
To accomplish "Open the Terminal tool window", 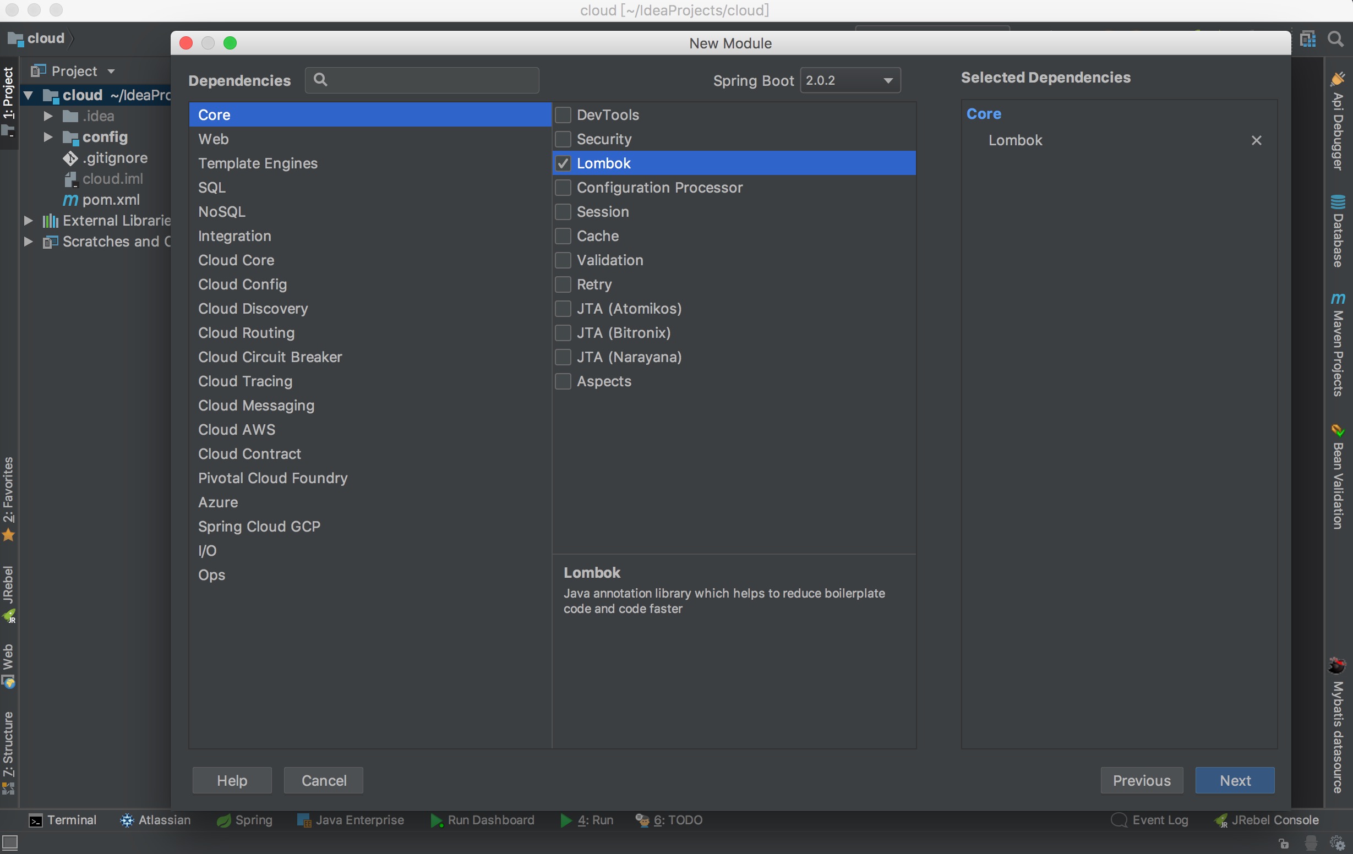I will pyautogui.click(x=62, y=820).
